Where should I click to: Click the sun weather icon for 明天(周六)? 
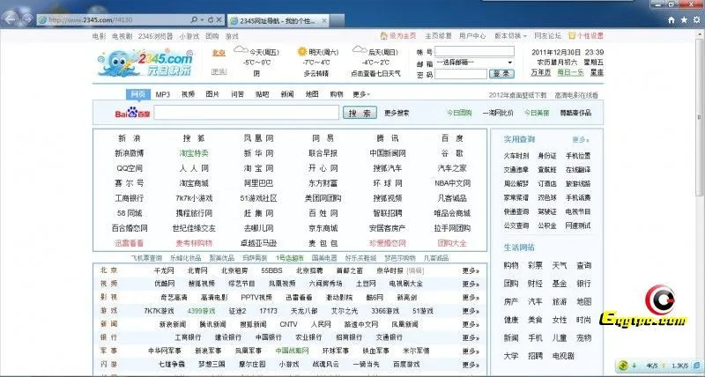tap(302, 51)
